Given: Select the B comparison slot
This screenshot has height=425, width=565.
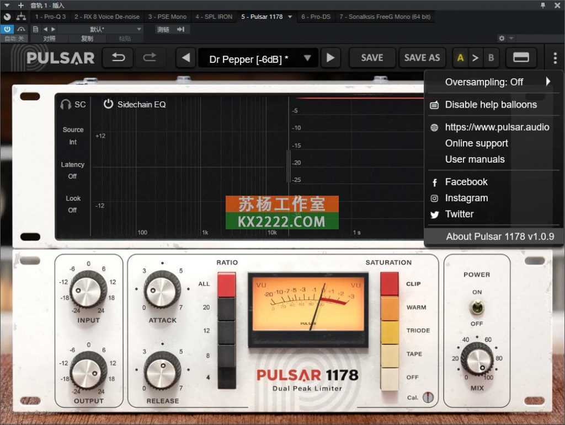Looking at the screenshot, I should (x=491, y=57).
